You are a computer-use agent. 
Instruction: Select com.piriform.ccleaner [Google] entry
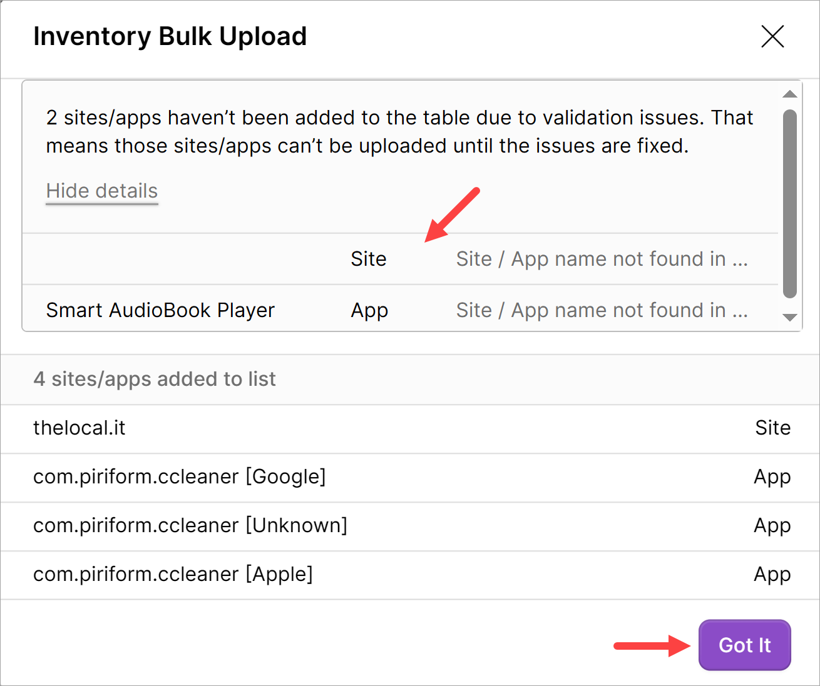[180, 477]
